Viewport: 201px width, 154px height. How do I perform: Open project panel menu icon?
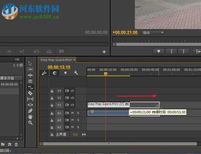17,59
